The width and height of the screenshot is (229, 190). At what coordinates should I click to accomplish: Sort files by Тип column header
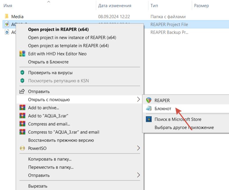click(x=154, y=6)
